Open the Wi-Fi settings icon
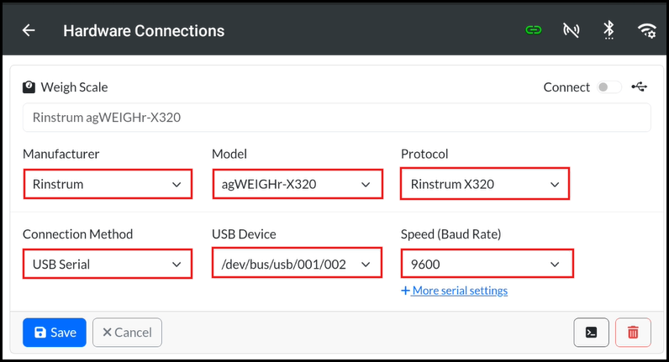The width and height of the screenshot is (669, 362). pos(647,30)
